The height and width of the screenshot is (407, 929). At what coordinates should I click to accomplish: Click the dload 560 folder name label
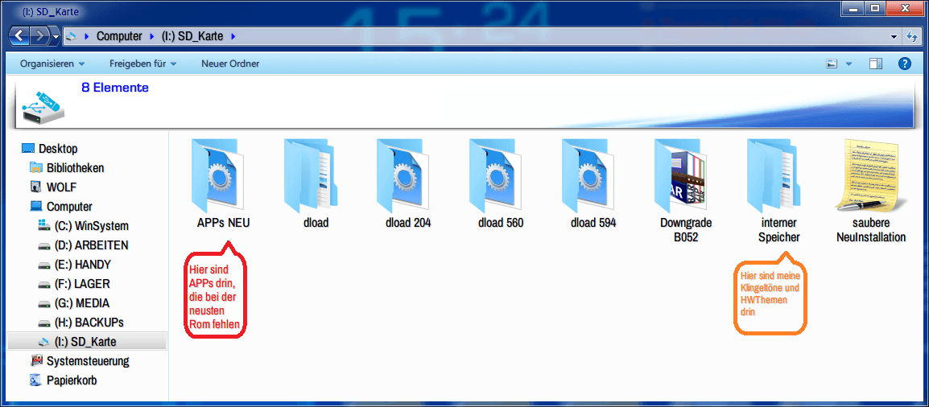click(501, 224)
